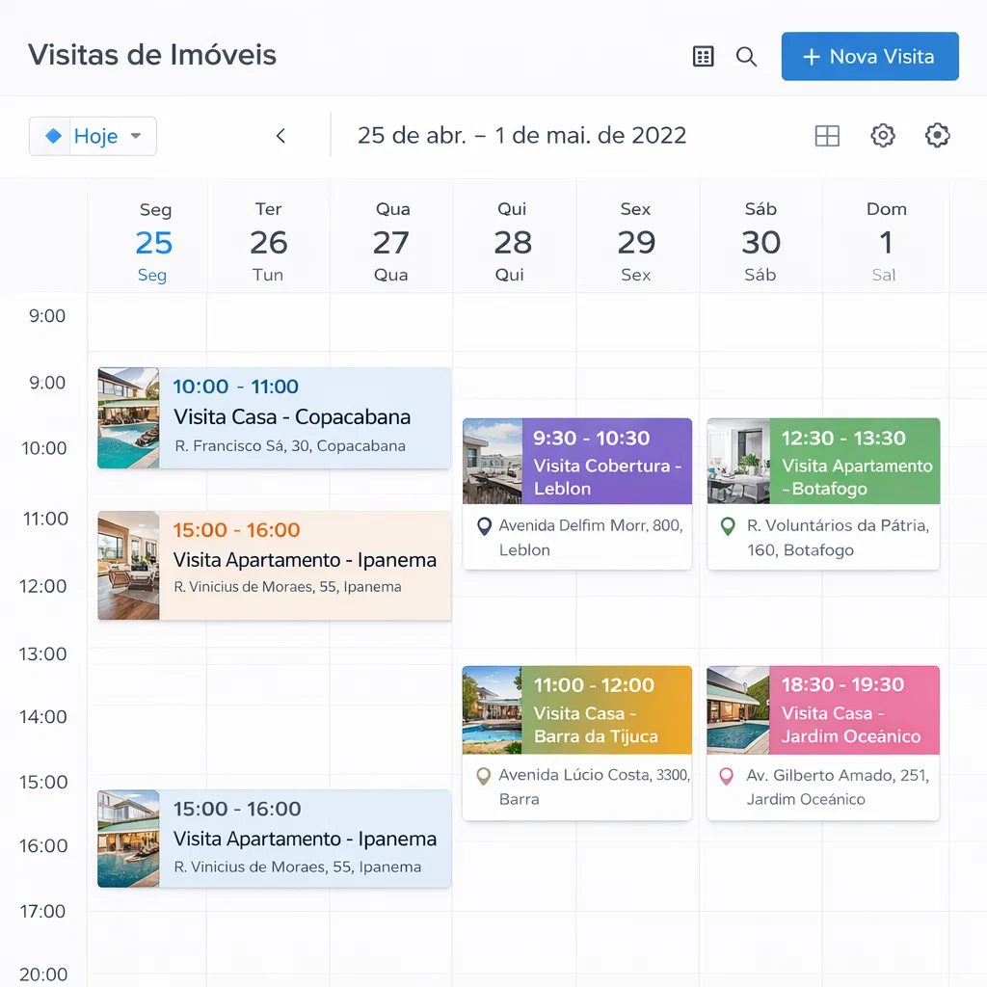Expand the Hoje dropdown arrow
Image resolution: width=987 pixels, height=987 pixels.
pos(136,136)
